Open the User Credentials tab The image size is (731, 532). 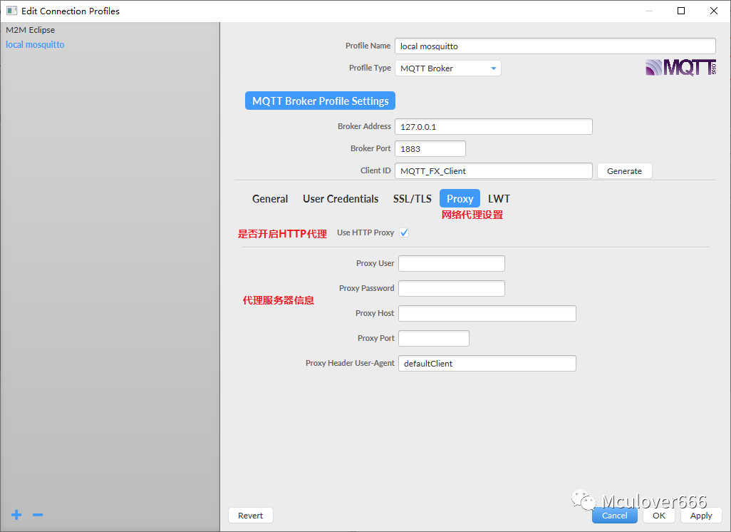click(341, 199)
